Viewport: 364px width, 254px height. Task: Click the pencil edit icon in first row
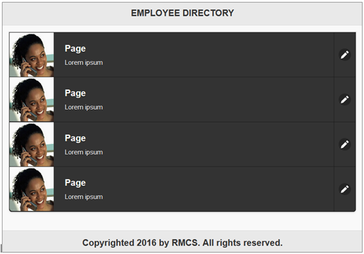pos(344,55)
